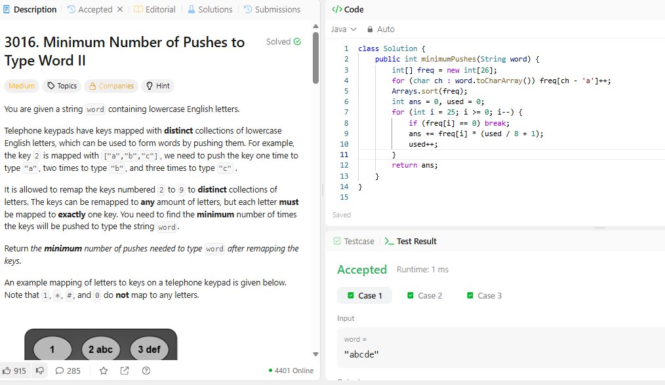
Task: Click the 'return ans;' code line
Action: coord(414,165)
